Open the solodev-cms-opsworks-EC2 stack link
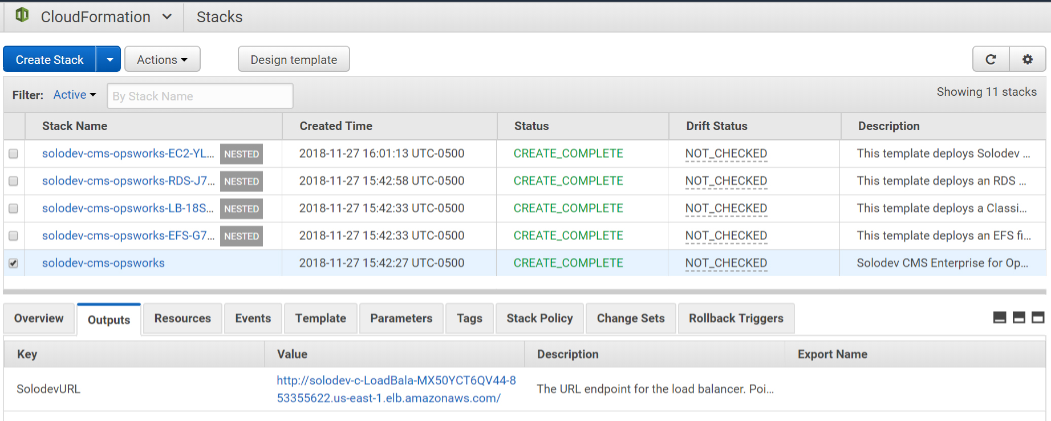The image size is (1051, 421). 128,153
